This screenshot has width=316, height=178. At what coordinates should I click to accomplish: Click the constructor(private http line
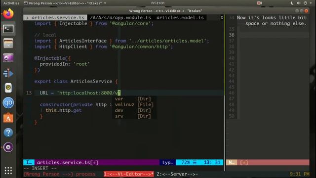(x=76, y=104)
